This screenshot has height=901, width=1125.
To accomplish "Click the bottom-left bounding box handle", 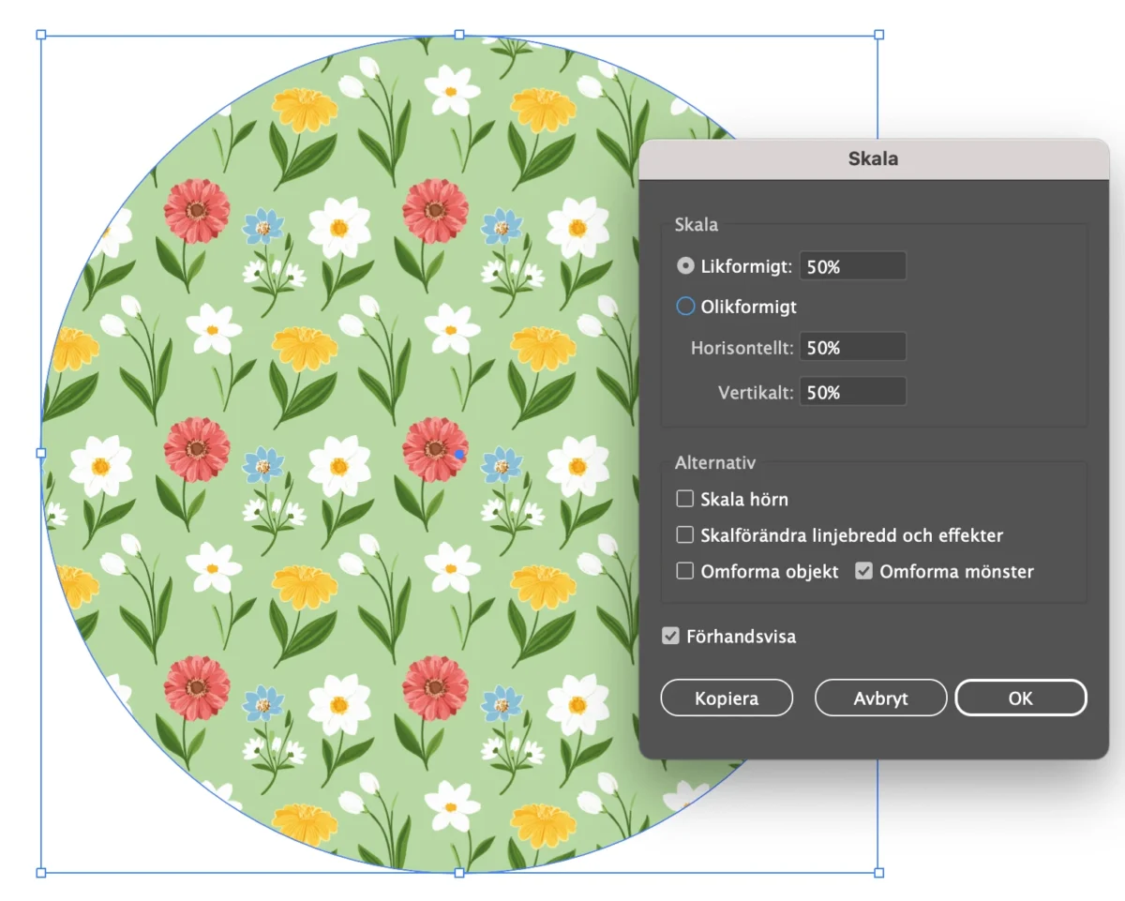I will coord(41,872).
